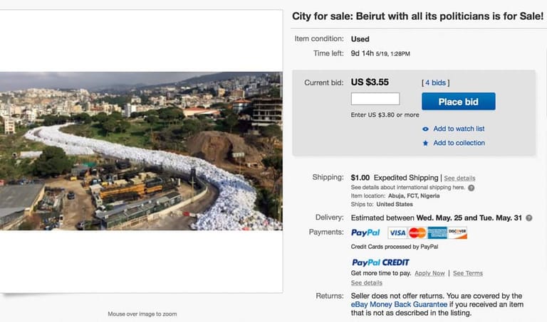This screenshot has height=322, width=547.
Task: Click the Add to collection link
Action: (459, 143)
